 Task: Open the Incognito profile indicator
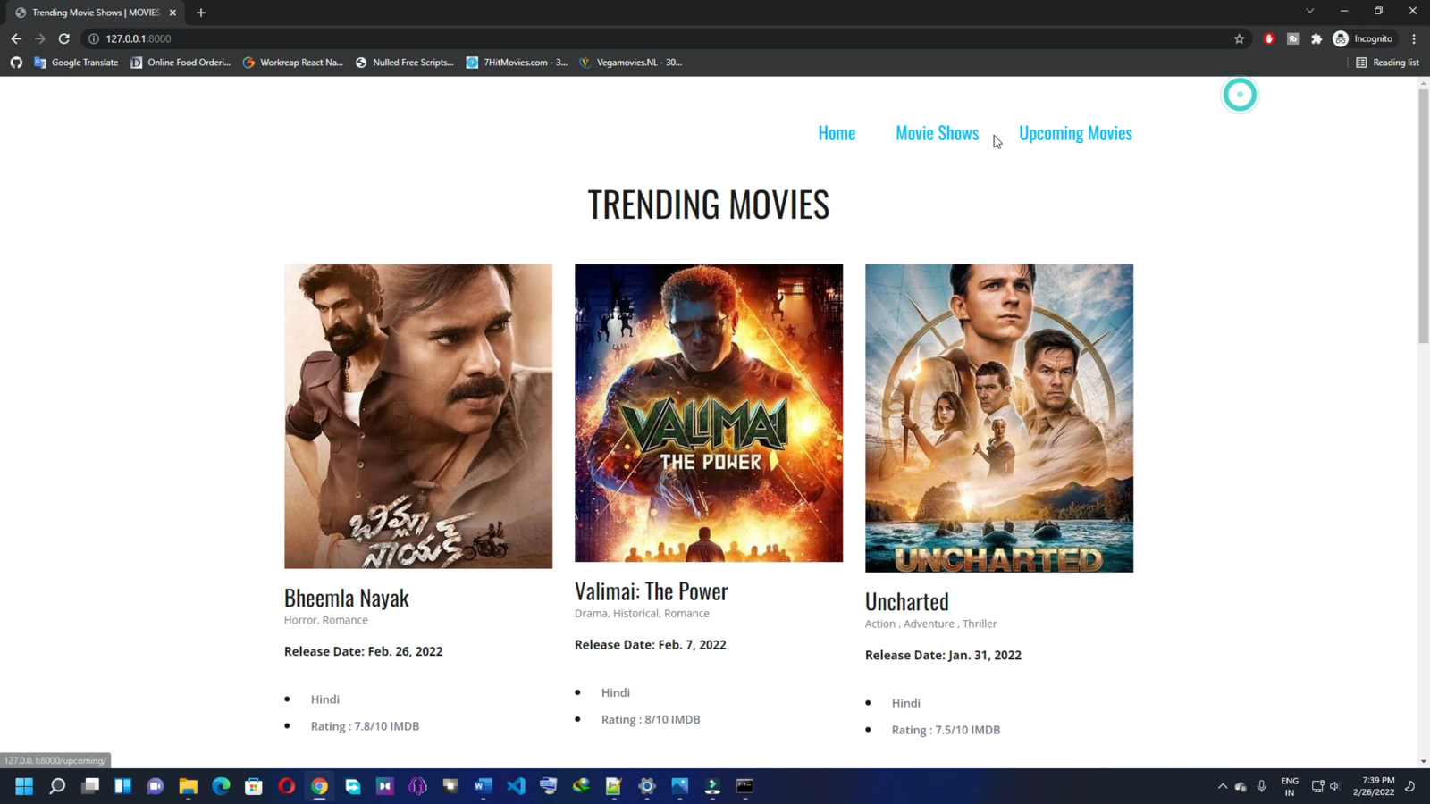(1363, 38)
